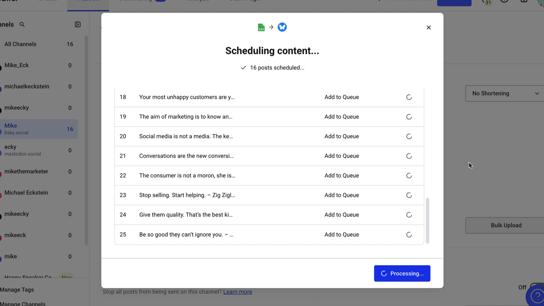544x306 pixels.
Task: Open the No Shortening dropdown
Action: pyautogui.click(x=505, y=93)
